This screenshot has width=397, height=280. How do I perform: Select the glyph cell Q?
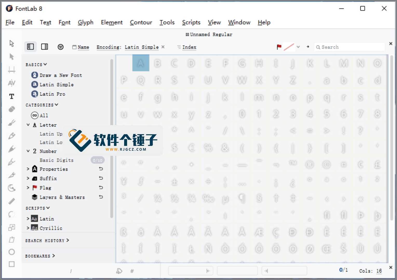coord(141,80)
